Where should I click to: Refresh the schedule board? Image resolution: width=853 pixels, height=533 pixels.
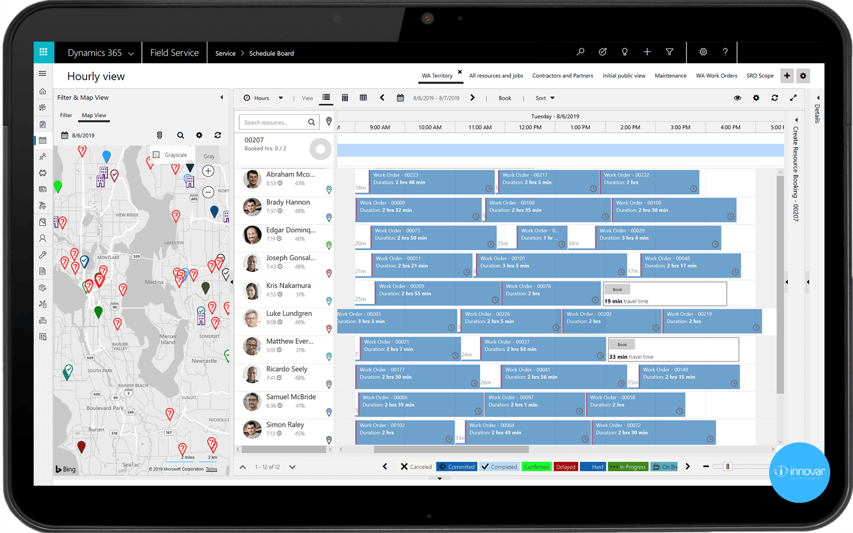(x=774, y=97)
